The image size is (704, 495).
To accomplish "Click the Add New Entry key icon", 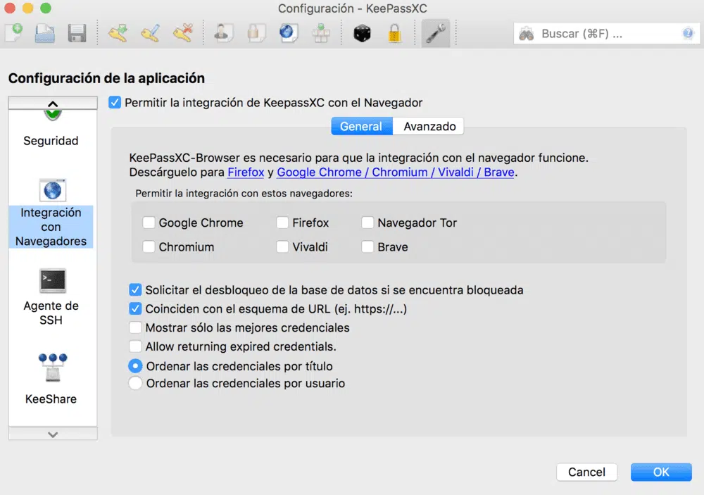I will point(118,33).
